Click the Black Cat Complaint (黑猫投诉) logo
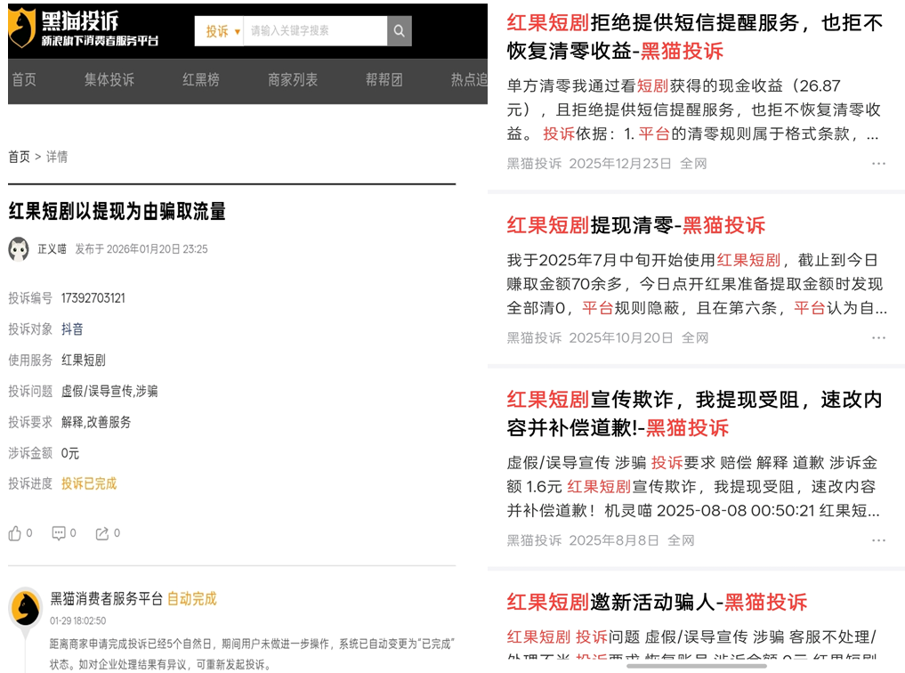905x673 pixels. 83,28
